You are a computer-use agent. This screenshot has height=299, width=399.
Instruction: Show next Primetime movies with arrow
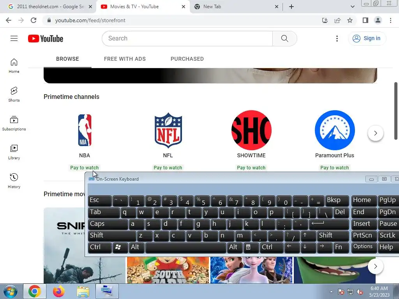click(375, 266)
